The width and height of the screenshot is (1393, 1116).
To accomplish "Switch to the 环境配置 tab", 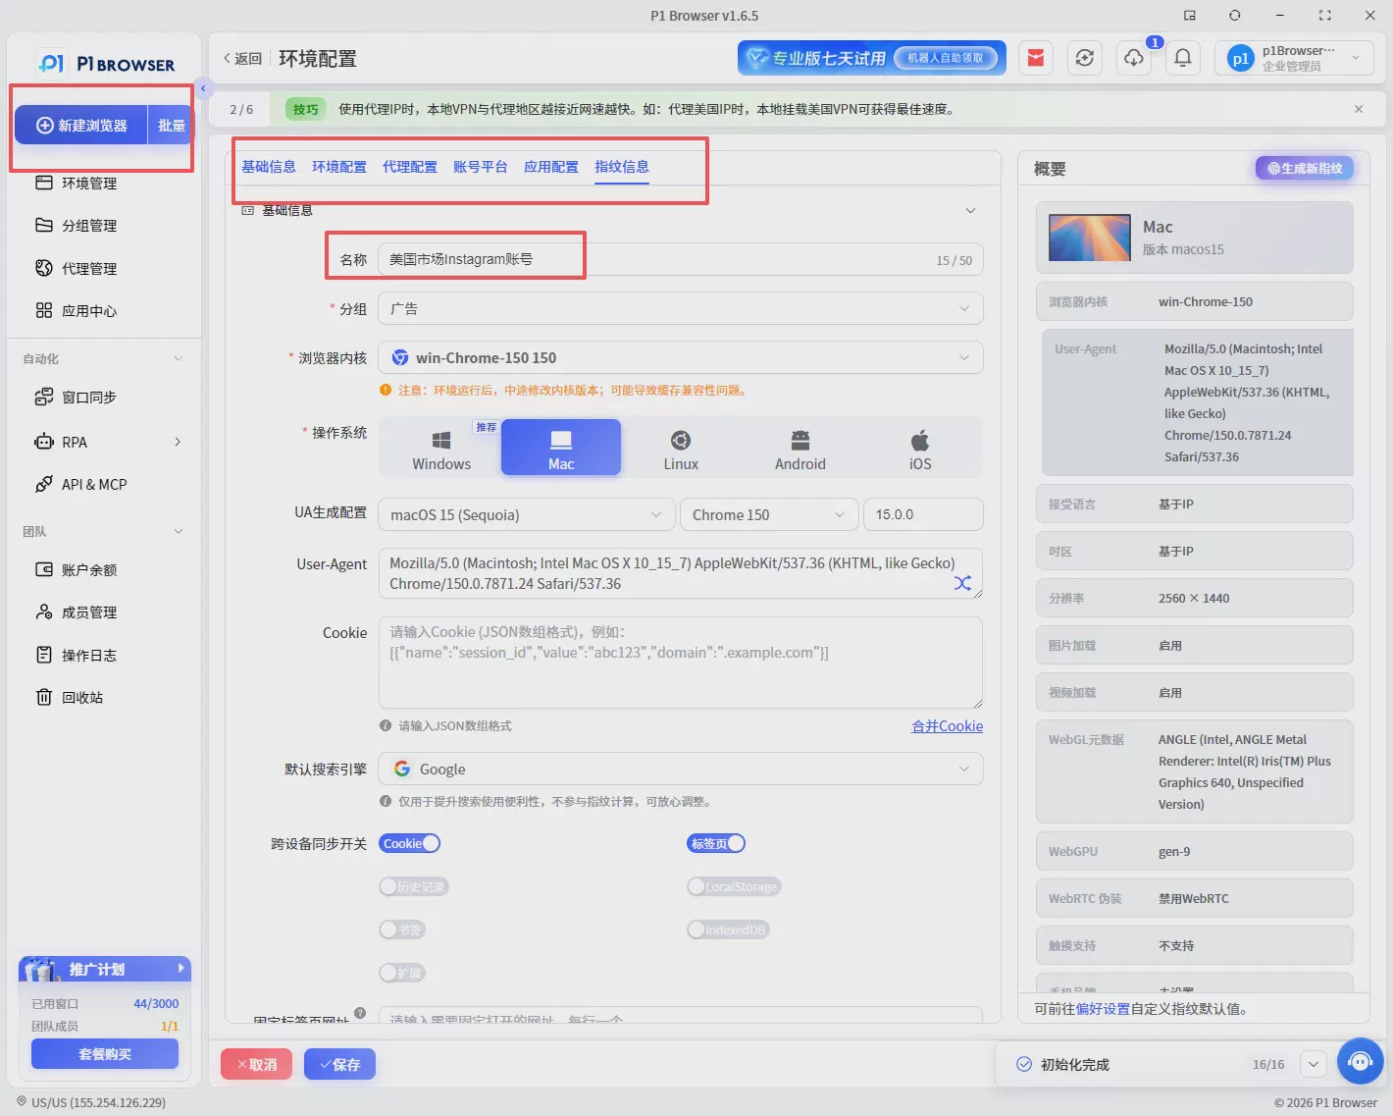I will pyautogui.click(x=339, y=167).
